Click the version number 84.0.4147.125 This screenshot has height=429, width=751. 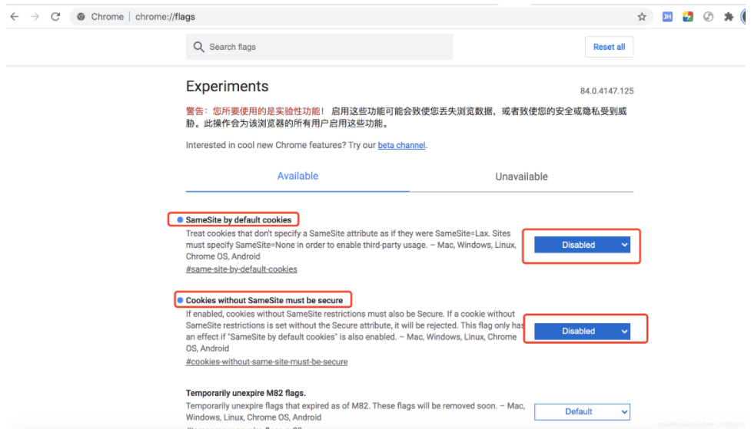[606, 91]
